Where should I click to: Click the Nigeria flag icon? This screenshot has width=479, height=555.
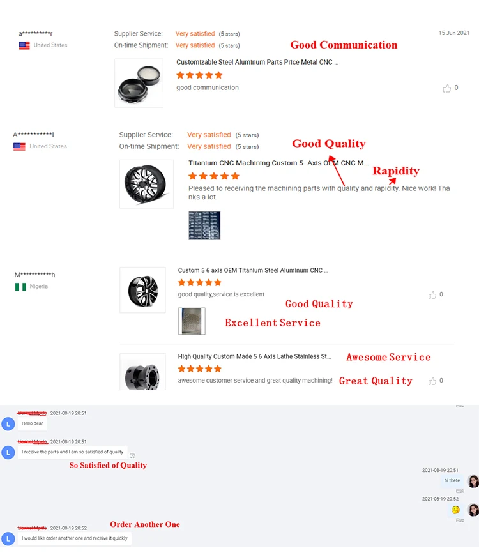pyautogui.click(x=20, y=287)
